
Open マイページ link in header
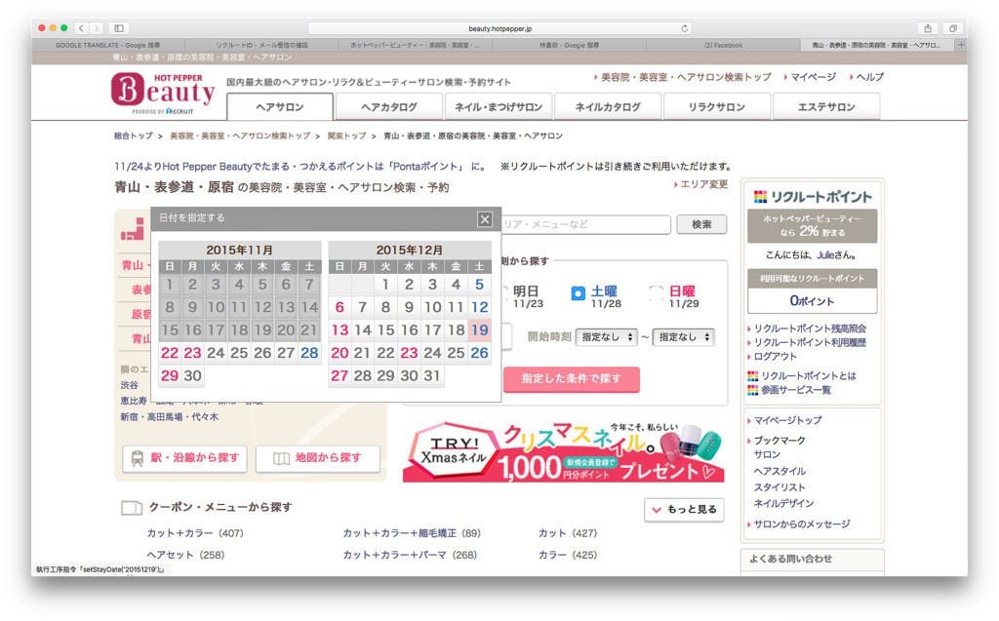(x=813, y=77)
